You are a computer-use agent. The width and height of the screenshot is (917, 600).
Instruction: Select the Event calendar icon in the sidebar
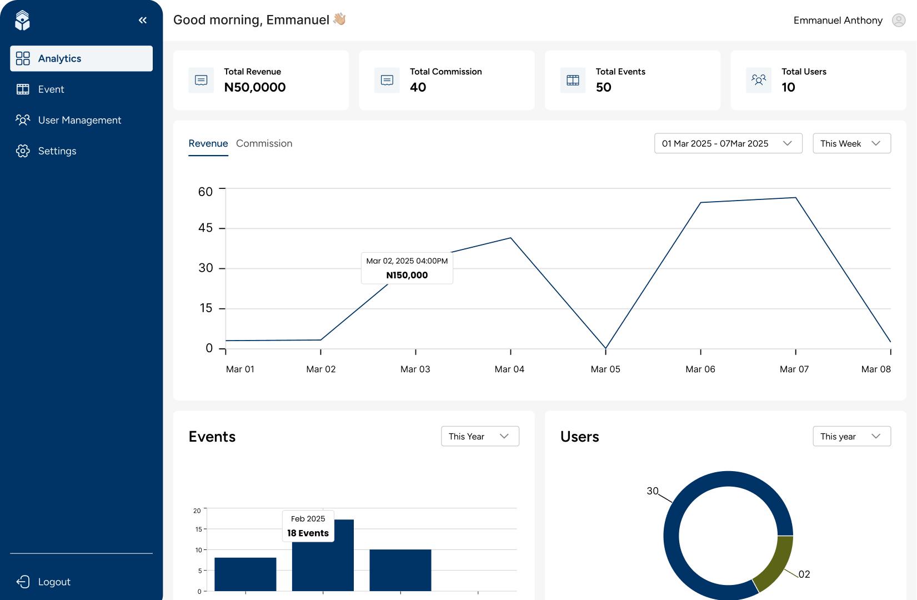[x=23, y=89]
